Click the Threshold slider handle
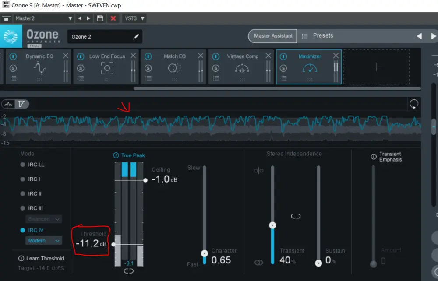Screen dimensions: 438x281 pos(113,244)
